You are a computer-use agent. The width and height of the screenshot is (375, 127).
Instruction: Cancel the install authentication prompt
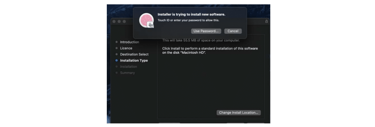[233, 31]
